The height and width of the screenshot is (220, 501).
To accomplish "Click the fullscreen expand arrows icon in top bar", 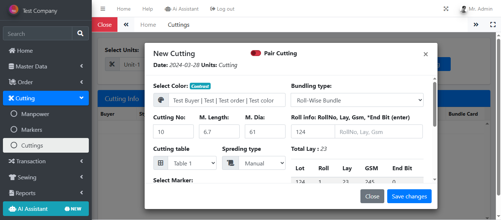I will point(446,9).
